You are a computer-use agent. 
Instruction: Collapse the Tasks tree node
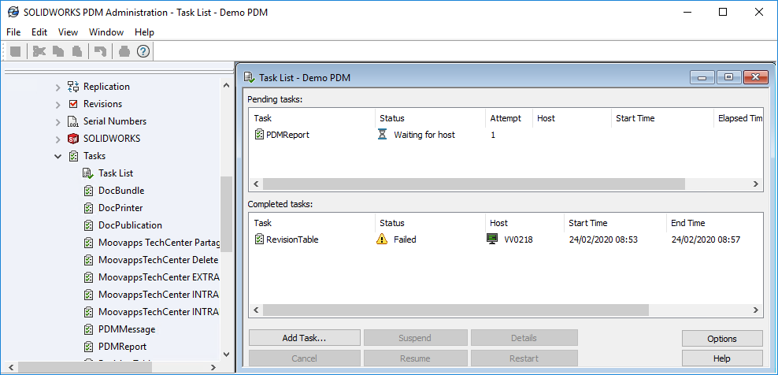click(x=57, y=156)
